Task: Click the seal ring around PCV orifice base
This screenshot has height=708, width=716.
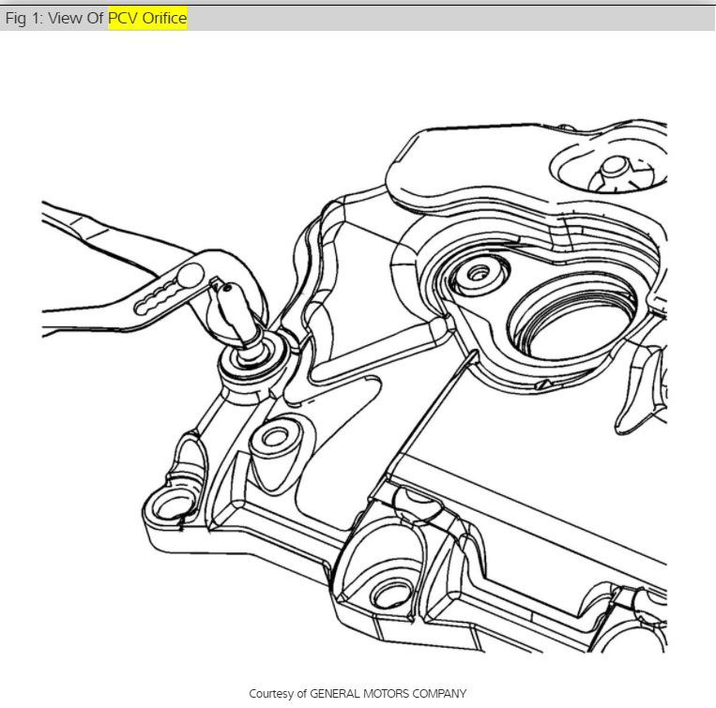Action: [254, 361]
